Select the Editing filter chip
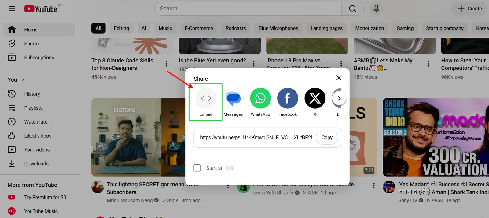The height and width of the screenshot is (218, 489). [121, 28]
